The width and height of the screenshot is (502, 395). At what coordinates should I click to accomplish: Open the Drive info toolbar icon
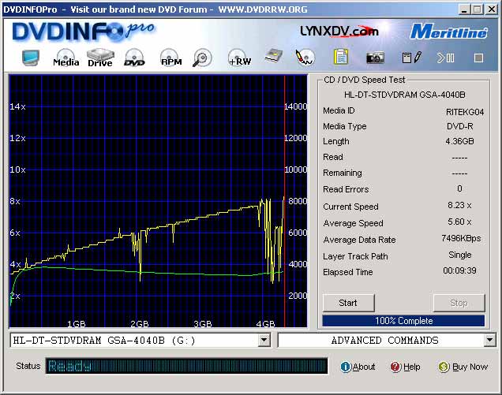(100, 58)
